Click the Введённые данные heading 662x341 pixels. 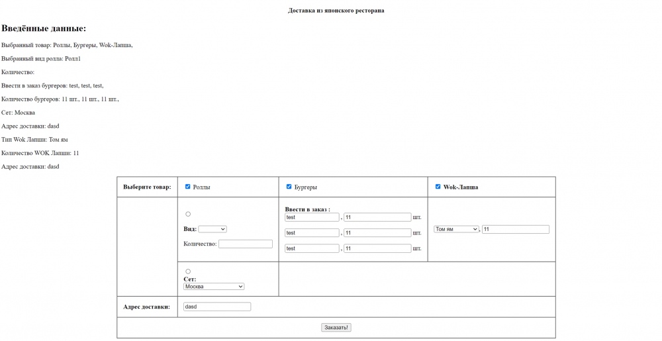click(x=44, y=28)
